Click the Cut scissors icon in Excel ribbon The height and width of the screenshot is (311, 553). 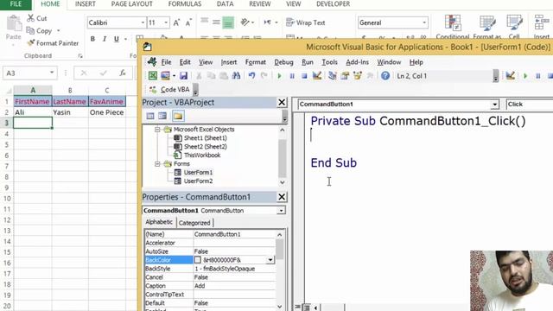pos(31,18)
